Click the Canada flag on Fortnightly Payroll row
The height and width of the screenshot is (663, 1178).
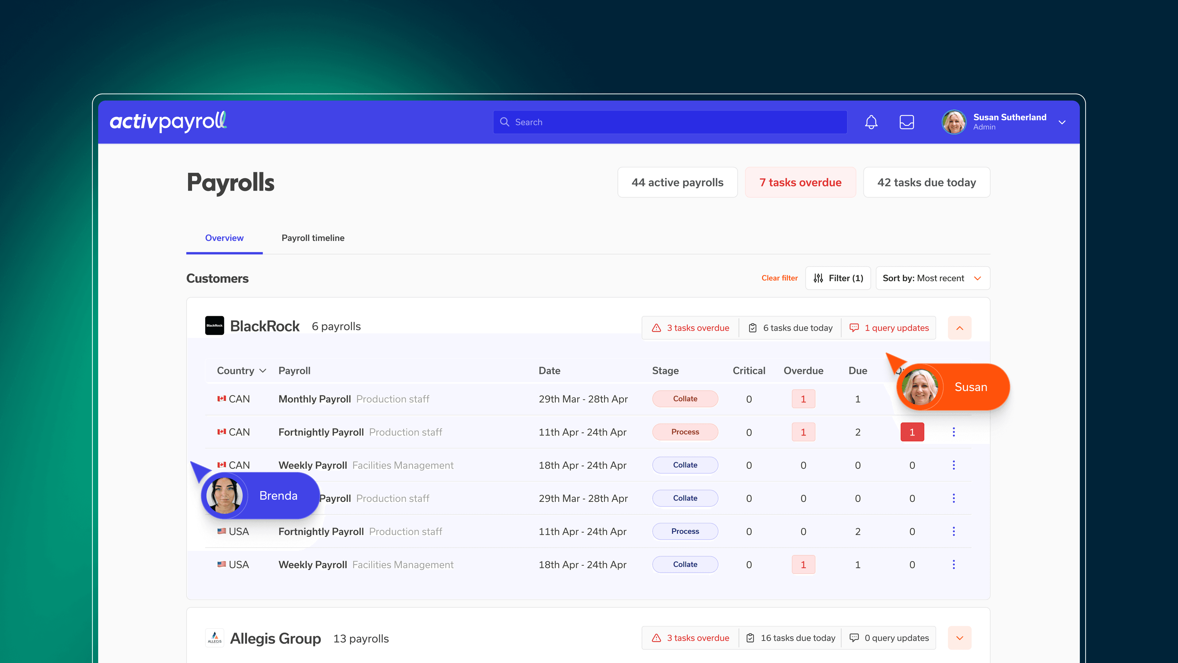point(221,432)
